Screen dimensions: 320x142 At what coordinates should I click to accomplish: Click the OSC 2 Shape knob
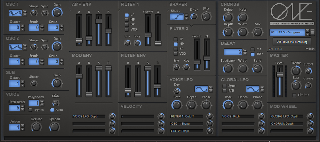(34, 47)
